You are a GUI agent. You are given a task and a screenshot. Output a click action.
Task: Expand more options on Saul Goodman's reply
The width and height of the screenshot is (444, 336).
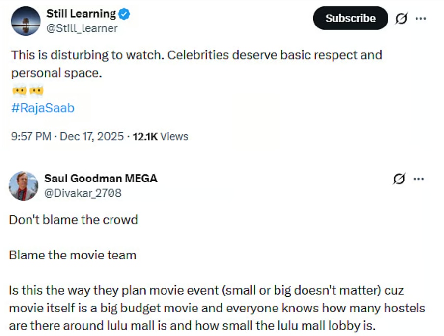[x=418, y=179]
